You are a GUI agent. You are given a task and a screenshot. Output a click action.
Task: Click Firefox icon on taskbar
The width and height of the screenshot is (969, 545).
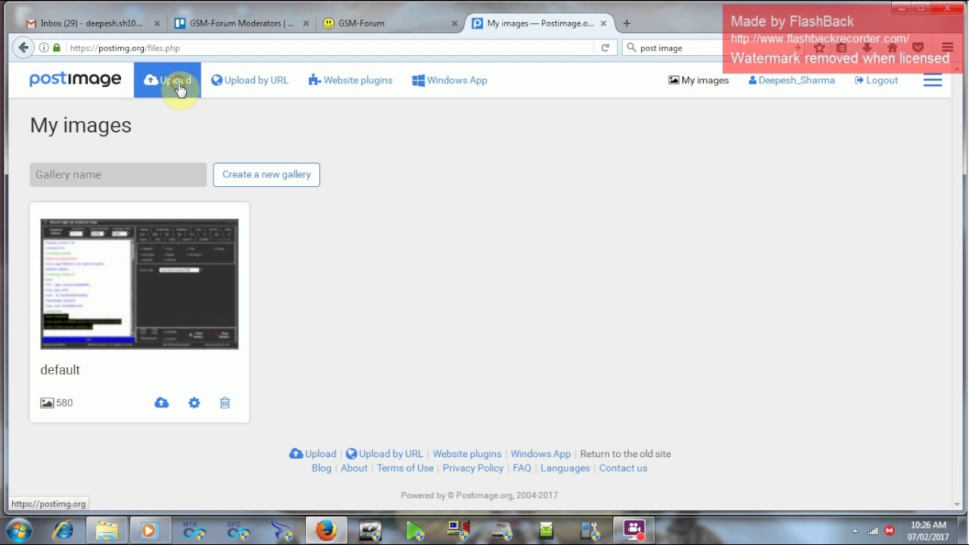coord(326,531)
